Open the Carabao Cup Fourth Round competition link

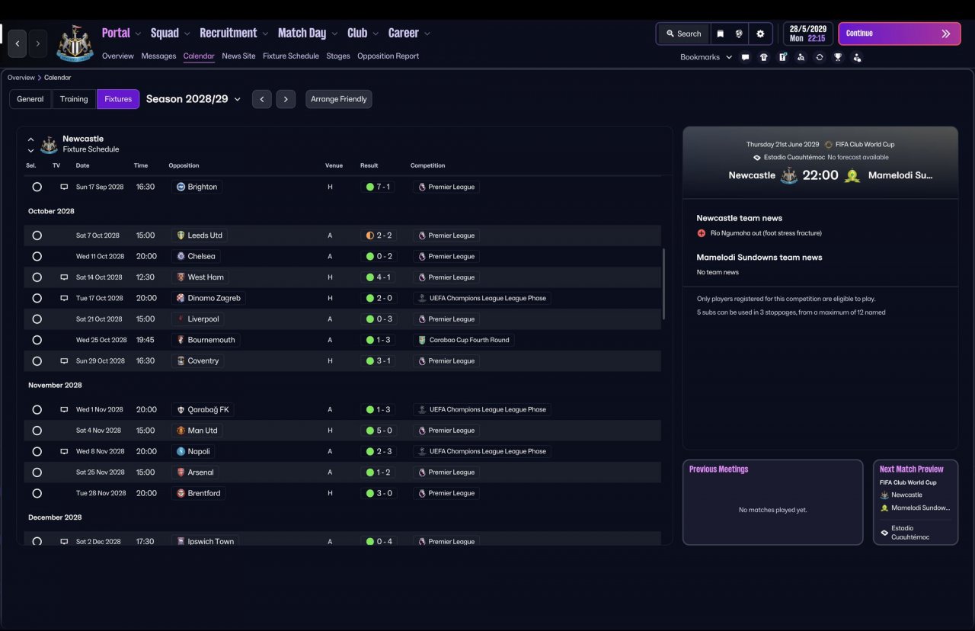pyautogui.click(x=464, y=340)
